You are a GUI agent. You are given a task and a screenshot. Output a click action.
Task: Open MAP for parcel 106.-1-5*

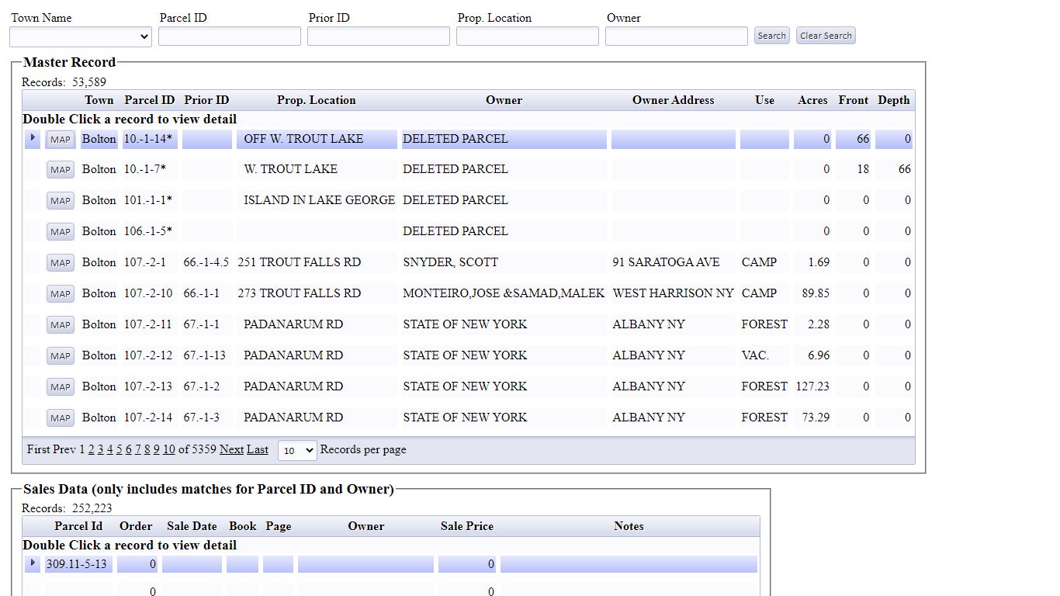pos(61,232)
